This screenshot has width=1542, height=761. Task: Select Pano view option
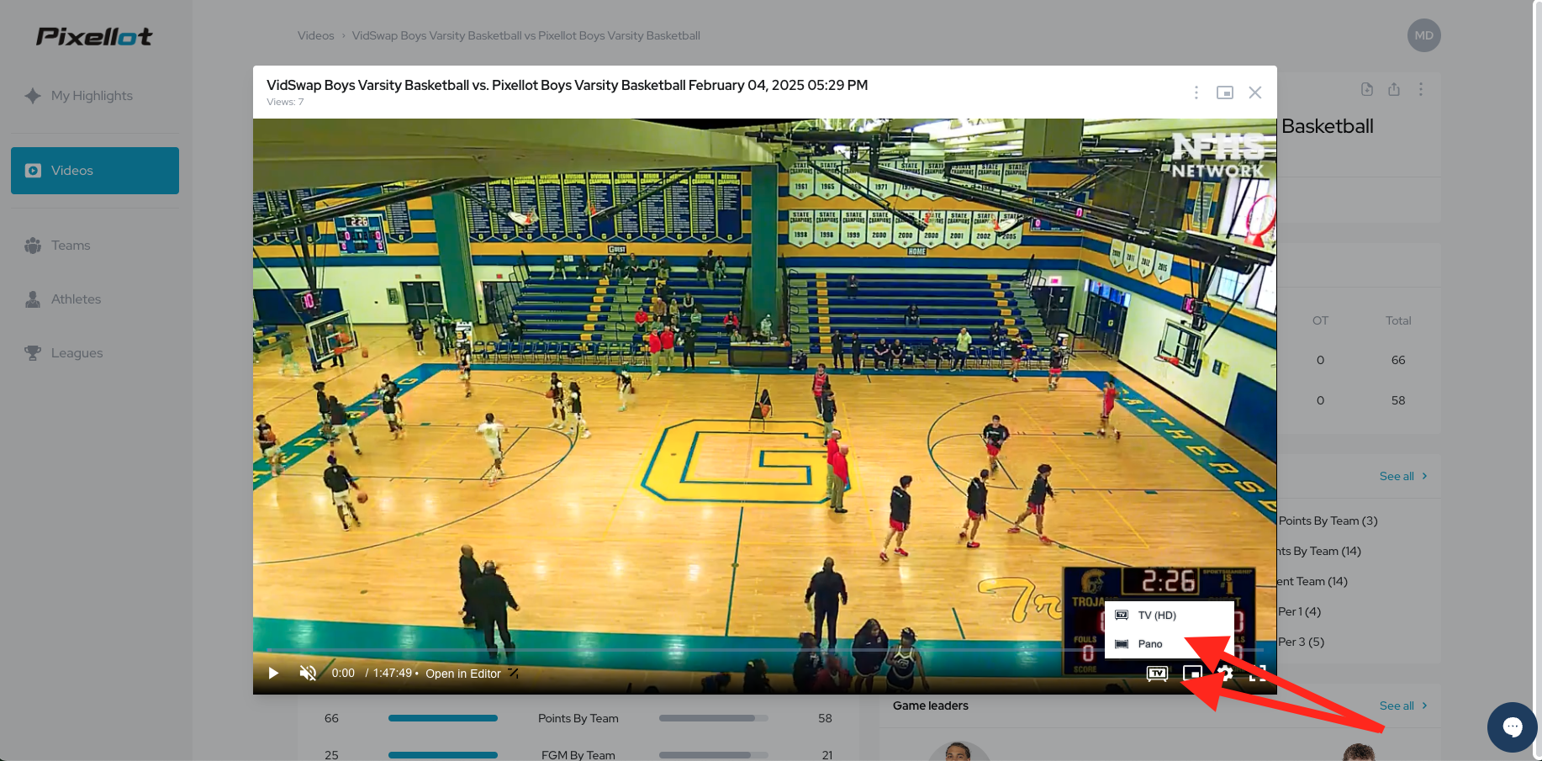pos(1169,644)
